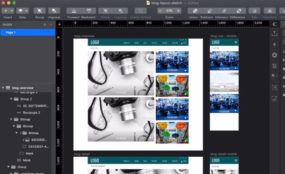Viewport: 285px width, 174px height.
Task: Click the Edit icon in the toolbar
Action: (254, 11)
